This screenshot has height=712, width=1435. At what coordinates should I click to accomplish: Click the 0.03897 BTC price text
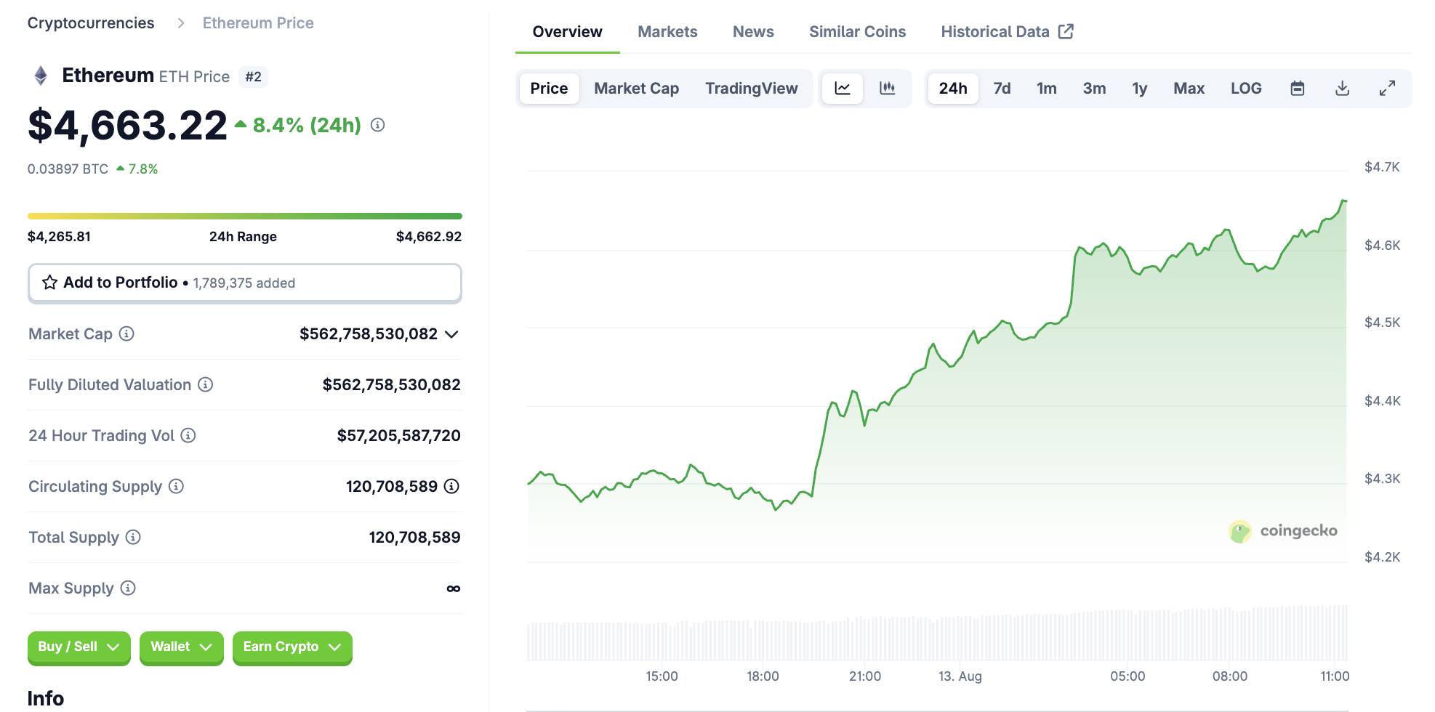tap(68, 169)
